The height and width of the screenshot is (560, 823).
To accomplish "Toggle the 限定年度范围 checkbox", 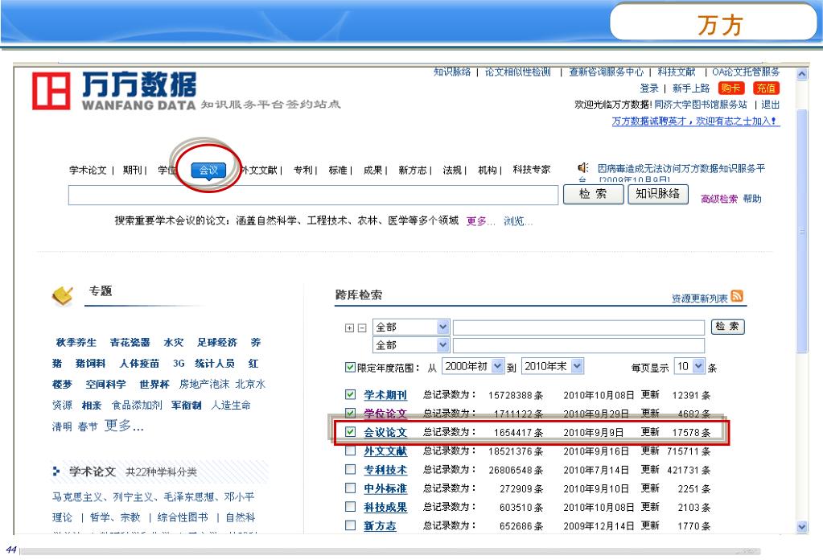I will pos(350,367).
